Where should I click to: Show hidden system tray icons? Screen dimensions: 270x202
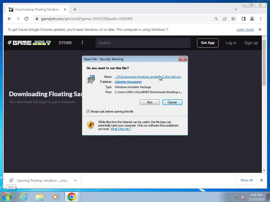230,197
